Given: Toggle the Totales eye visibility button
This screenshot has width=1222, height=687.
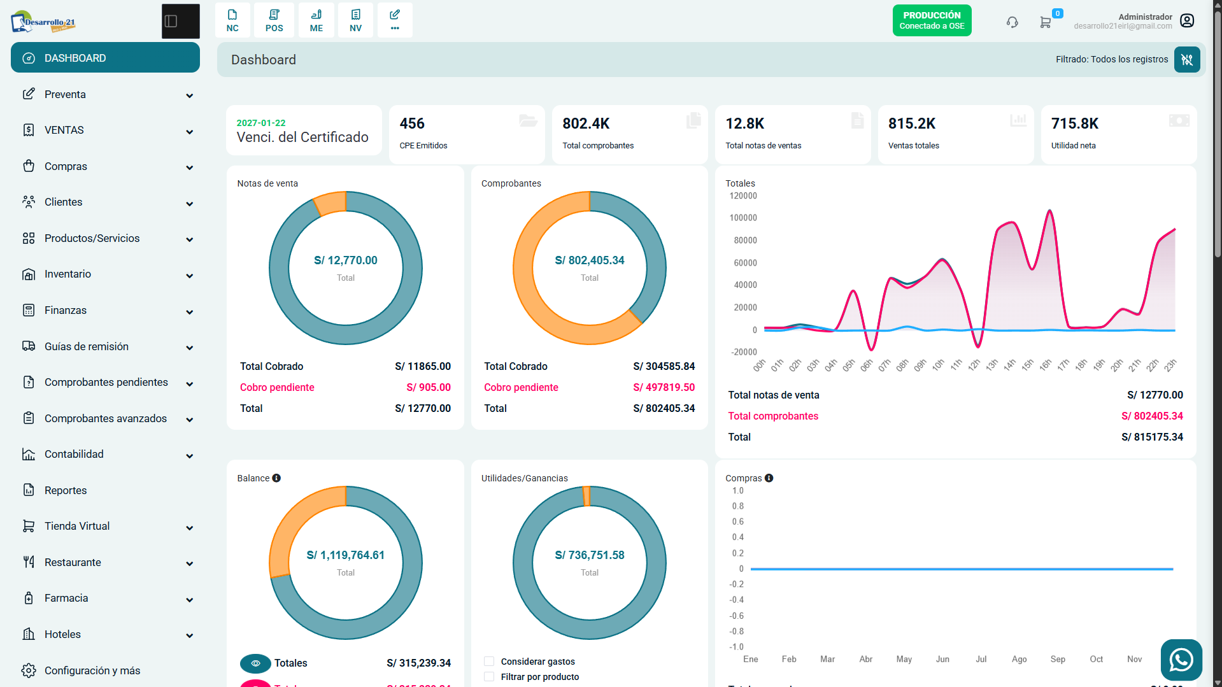Looking at the screenshot, I should tap(255, 663).
